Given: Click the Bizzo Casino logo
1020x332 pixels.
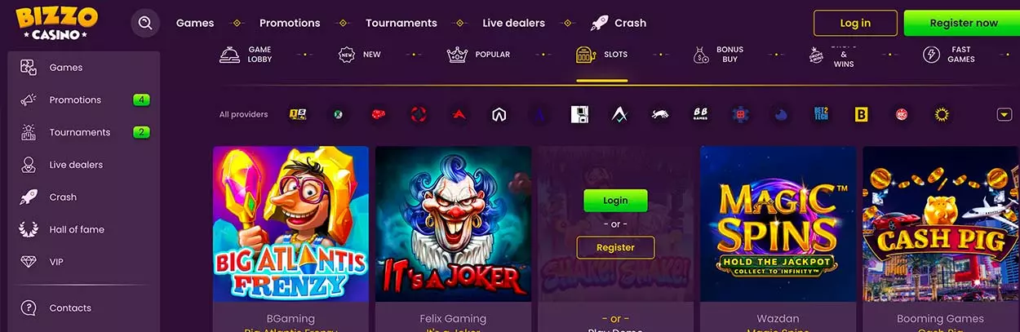Looking at the screenshot, I should click(56, 23).
